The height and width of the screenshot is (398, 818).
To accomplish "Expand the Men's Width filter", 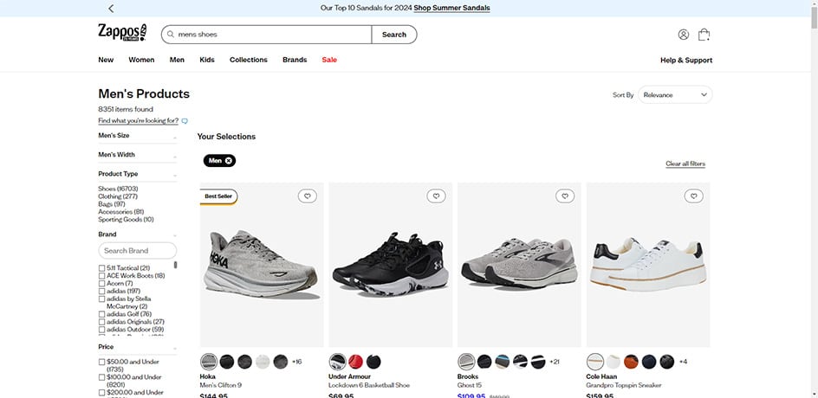I will point(138,155).
